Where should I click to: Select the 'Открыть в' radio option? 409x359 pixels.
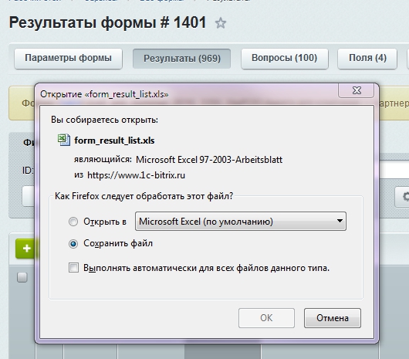click(x=73, y=222)
